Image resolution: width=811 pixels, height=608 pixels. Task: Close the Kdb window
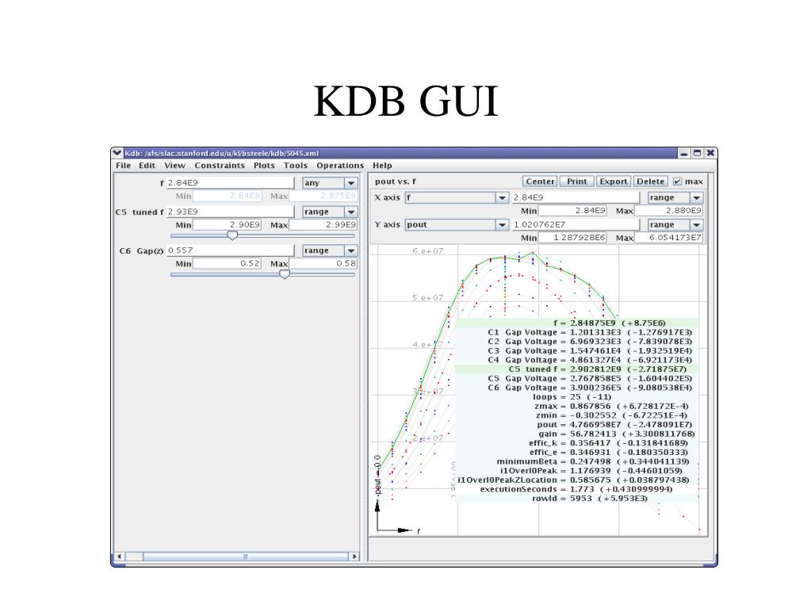point(710,153)
